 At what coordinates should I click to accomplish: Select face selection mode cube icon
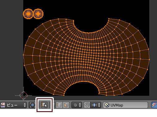point(66,105)
